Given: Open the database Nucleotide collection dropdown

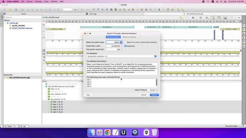Looking at the screenshot, I should (x=121, y=56).
